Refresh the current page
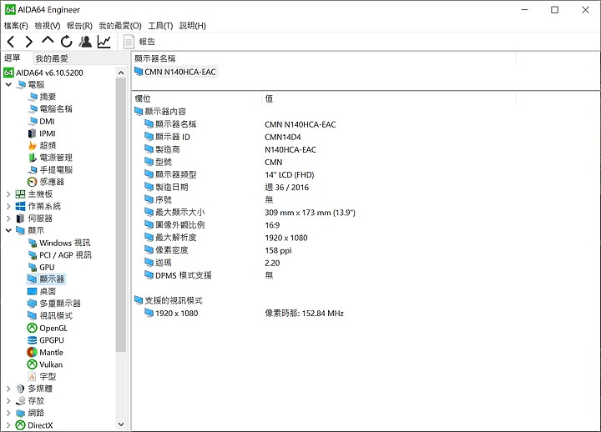This screenshot has height=432, width=601. [66, 42]
